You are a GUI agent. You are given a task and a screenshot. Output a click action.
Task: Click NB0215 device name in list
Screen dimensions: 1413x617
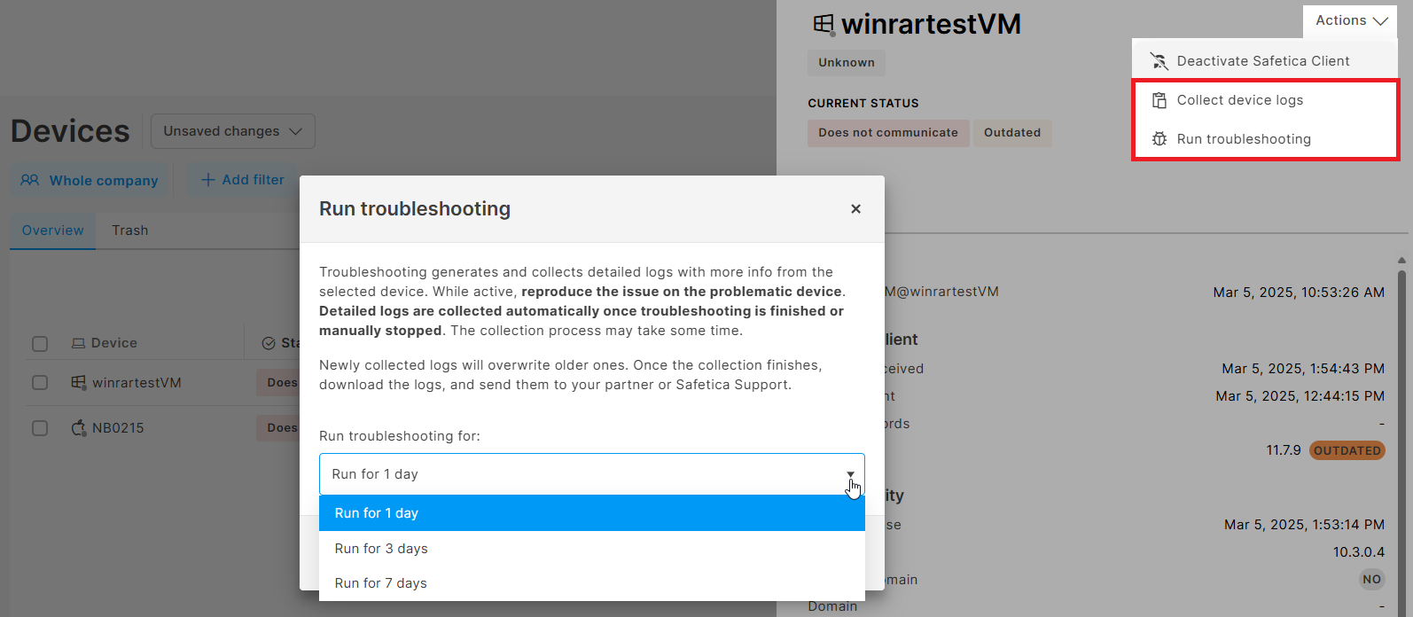[x=118, y=428]
